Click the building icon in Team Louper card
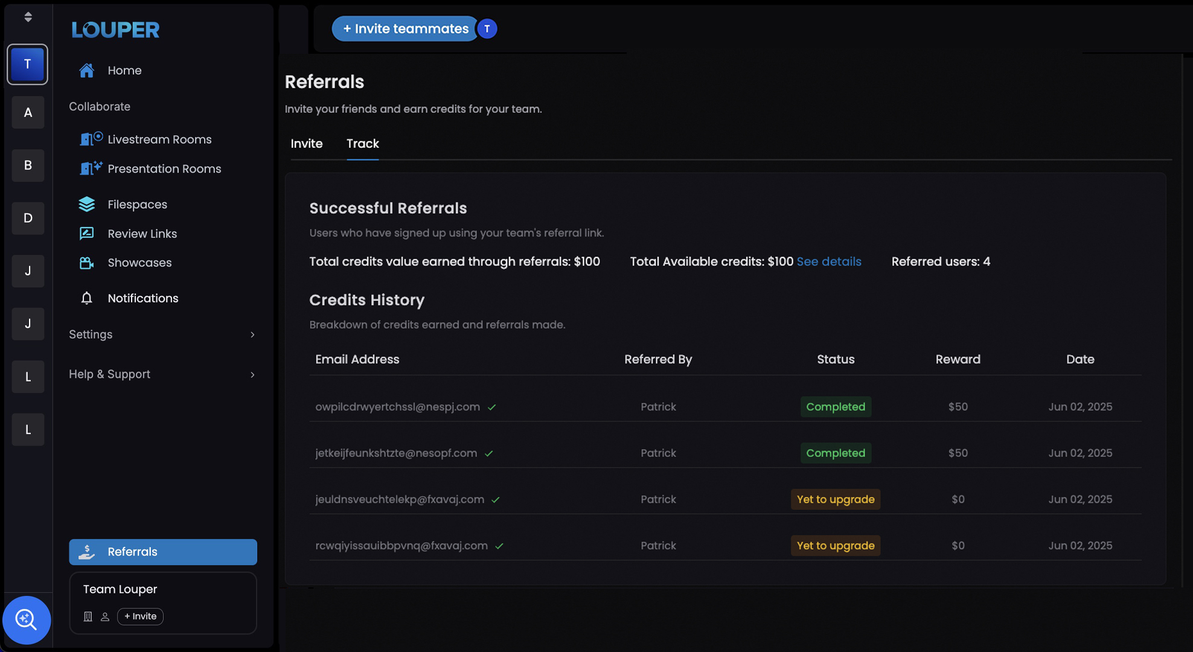Screen dimensions: 1193x652 [x=88, y=616]
